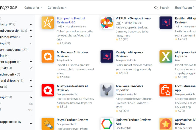Screen dimensions: 196x130
Task: Click the app store logo
Action: [9, 8]
